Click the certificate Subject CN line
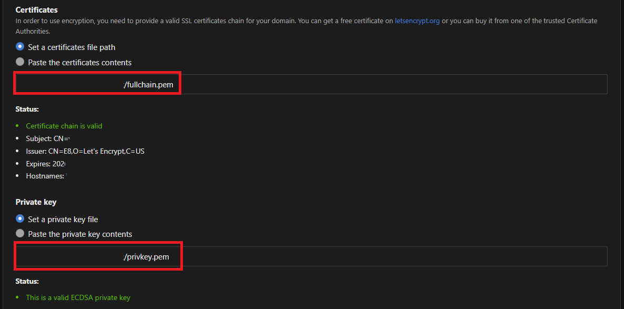 tap(47, 138)
